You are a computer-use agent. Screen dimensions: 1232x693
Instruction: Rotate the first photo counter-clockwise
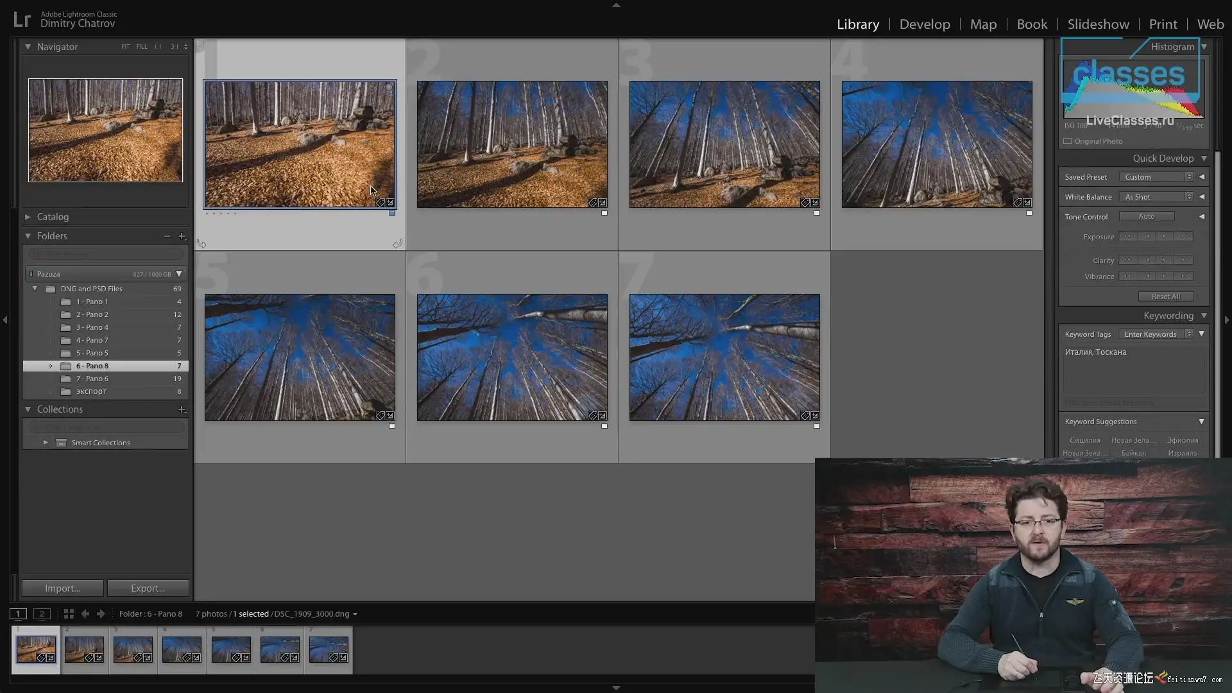[201, 244]
